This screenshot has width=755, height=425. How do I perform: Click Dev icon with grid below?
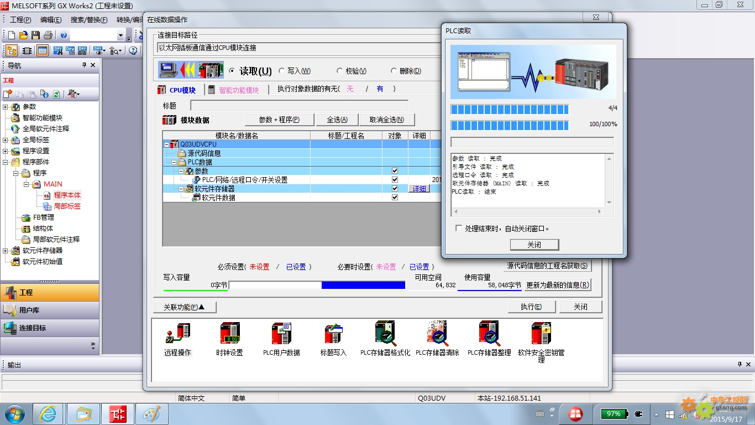(70, 51)
